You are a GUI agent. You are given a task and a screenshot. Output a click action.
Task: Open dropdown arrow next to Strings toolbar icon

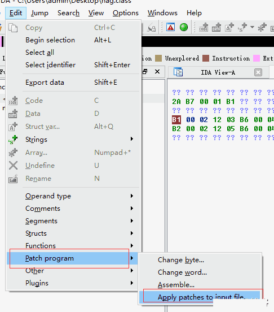click(252, 27)
